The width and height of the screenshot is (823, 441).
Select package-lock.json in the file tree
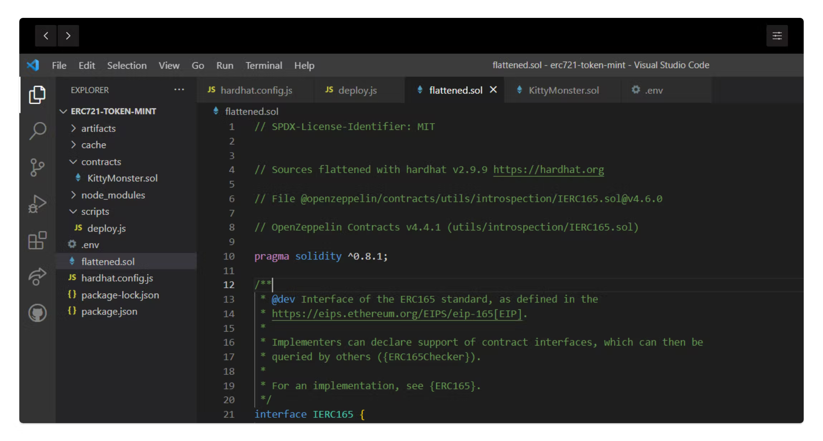click(120, 295)
